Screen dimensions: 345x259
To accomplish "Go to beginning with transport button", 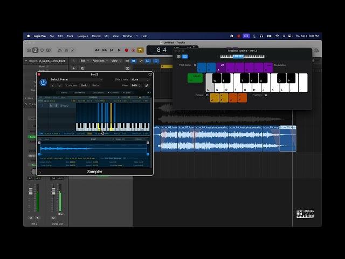I will click(x=112, y=50).
